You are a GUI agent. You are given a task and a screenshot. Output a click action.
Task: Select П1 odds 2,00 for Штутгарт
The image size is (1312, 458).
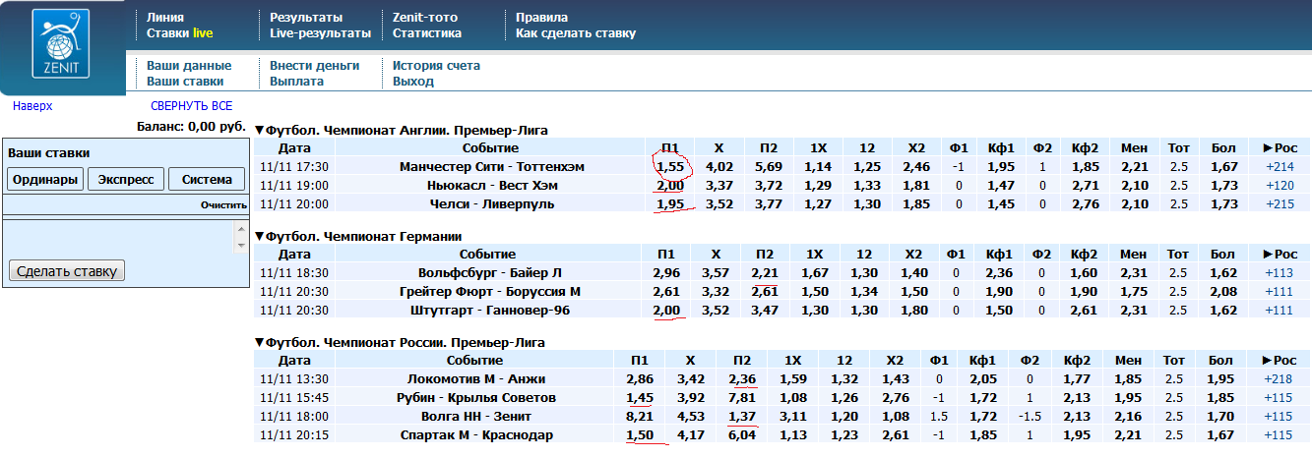(666, 311)
